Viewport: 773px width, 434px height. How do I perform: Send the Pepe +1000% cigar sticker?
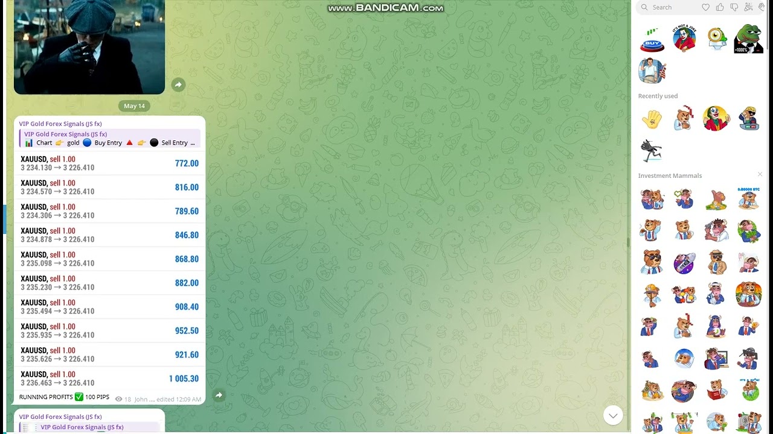pos(749,39)
